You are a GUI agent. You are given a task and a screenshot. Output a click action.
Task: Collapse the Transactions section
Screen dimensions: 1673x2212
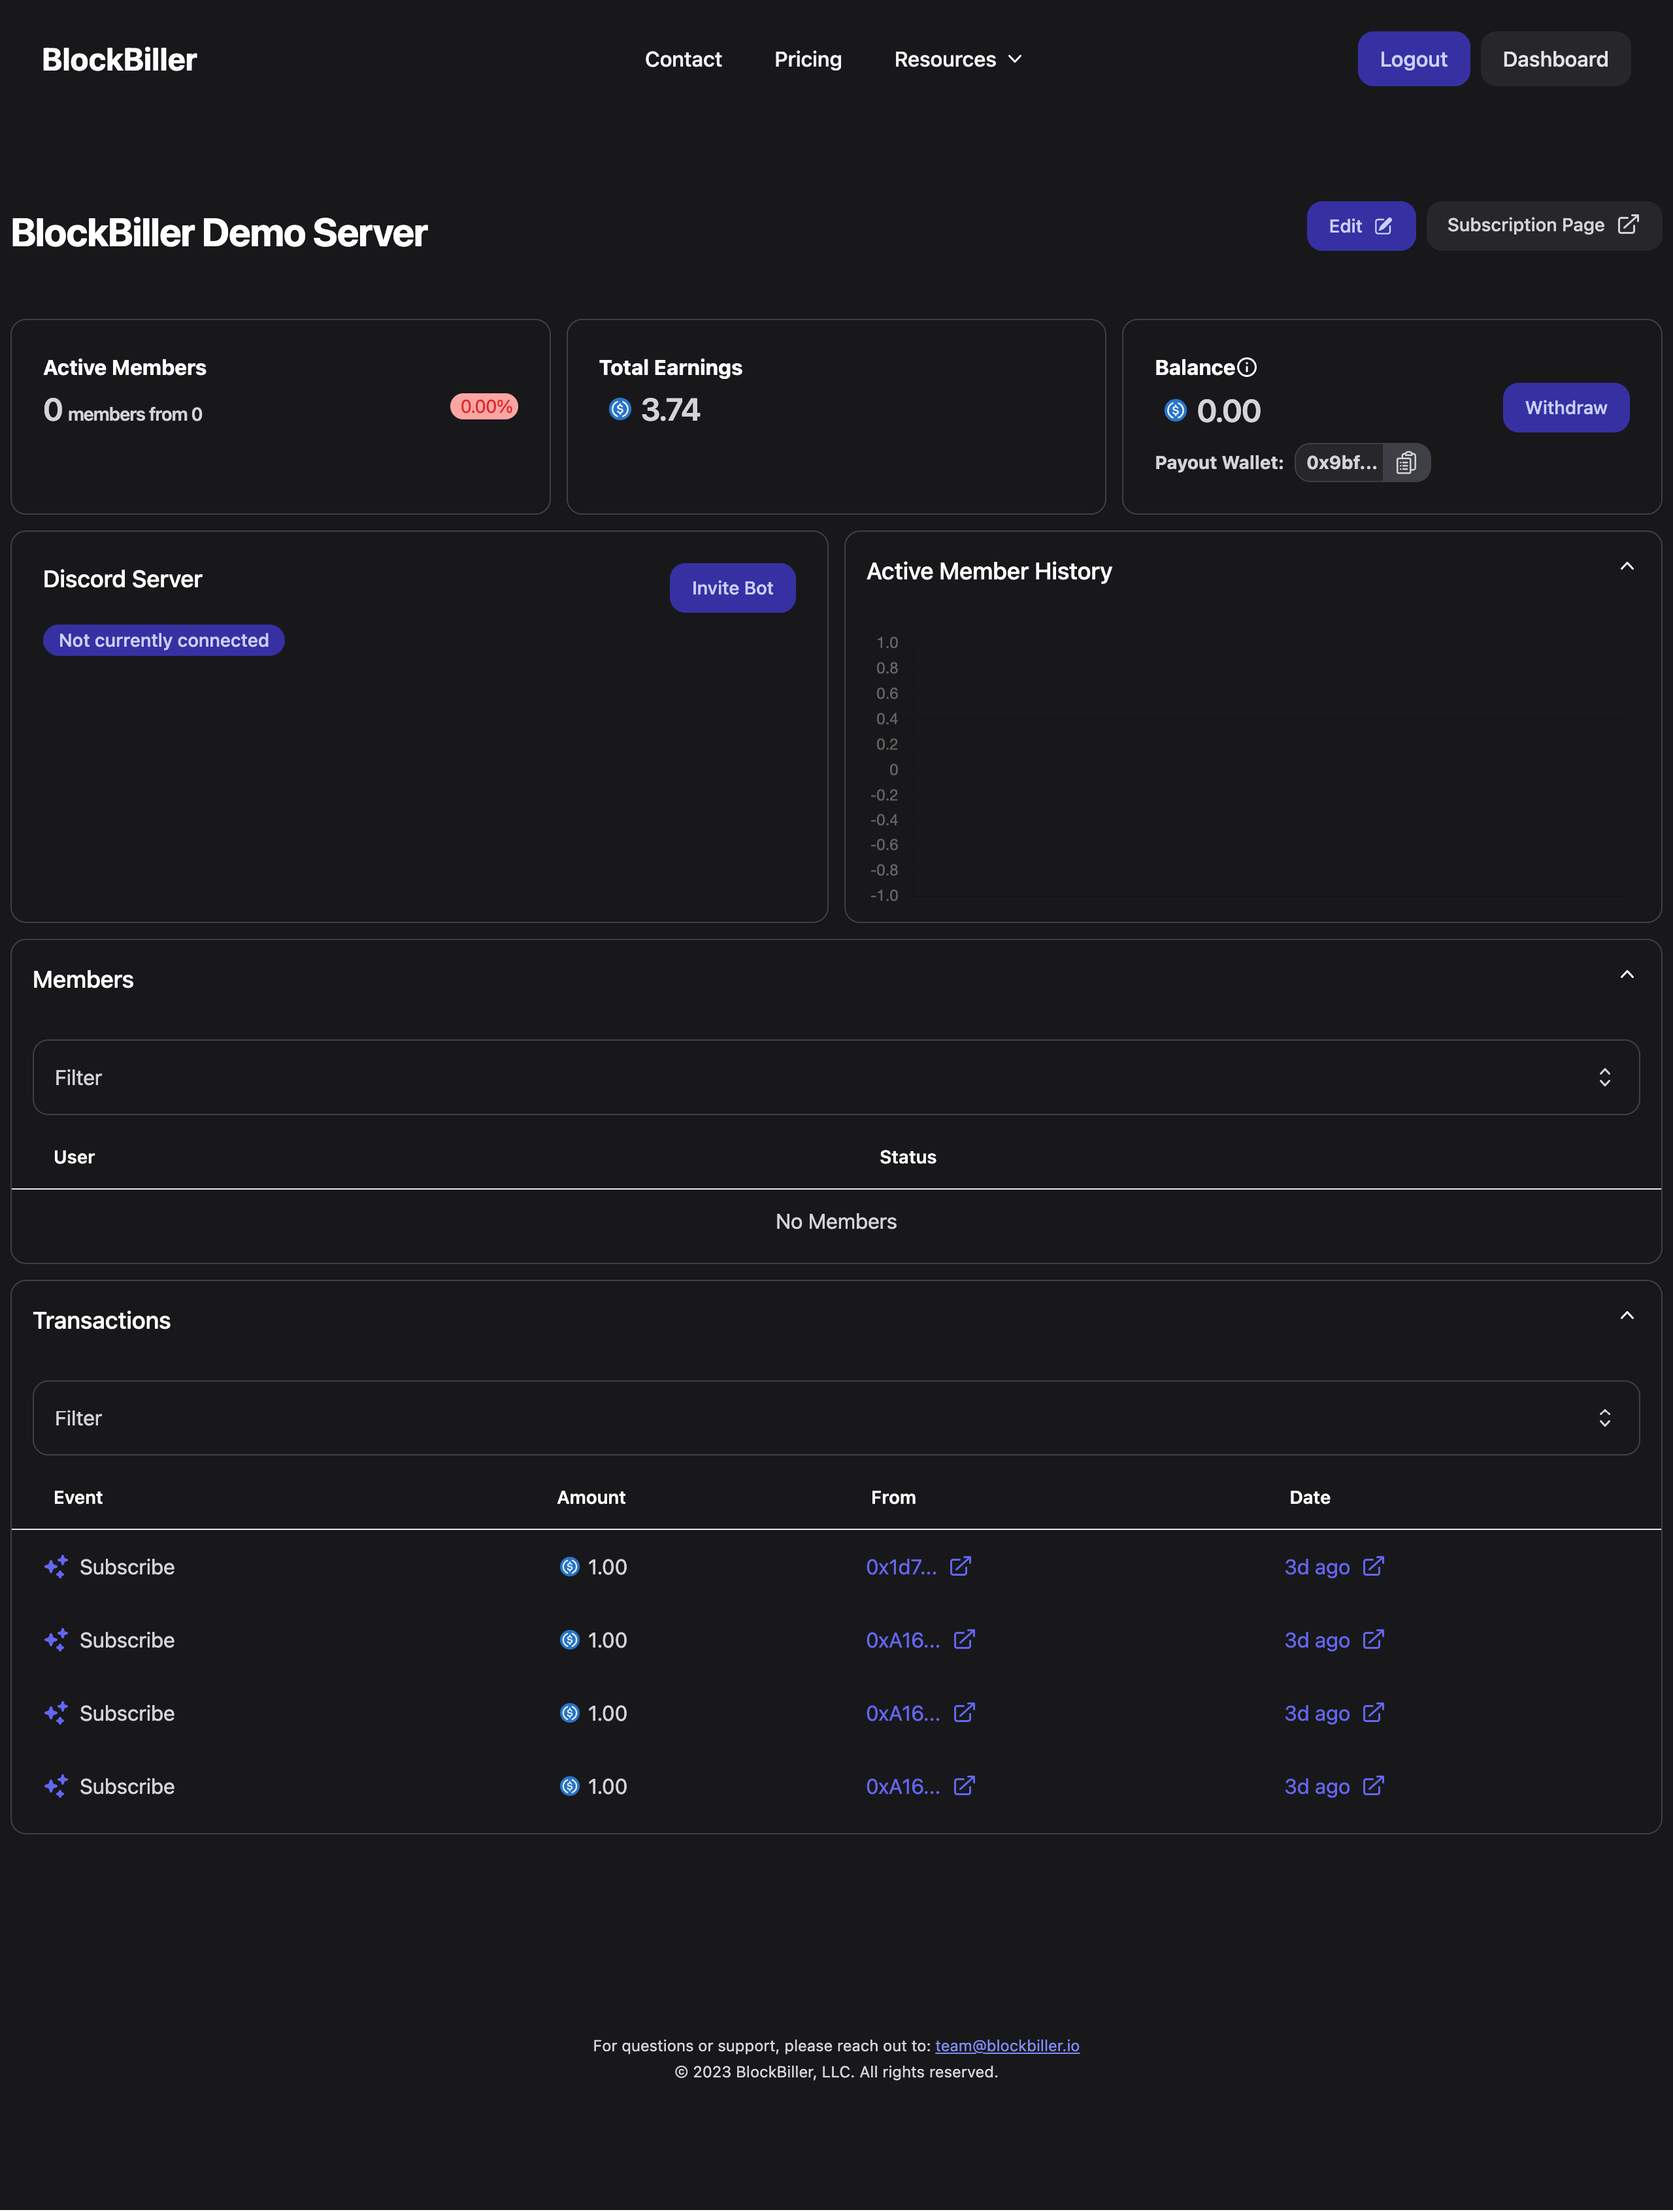[x=1627, y=1316]
